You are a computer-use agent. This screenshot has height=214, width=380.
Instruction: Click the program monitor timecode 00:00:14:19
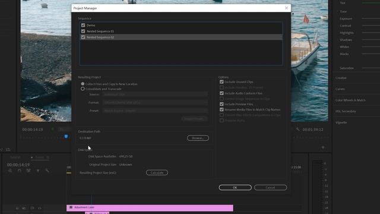(x=33, y=130)
